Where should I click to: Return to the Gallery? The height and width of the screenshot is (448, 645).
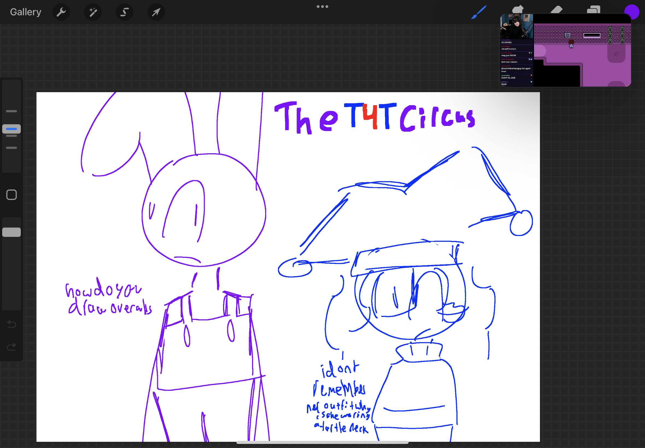pyautogui.click(x=25, y=12)
